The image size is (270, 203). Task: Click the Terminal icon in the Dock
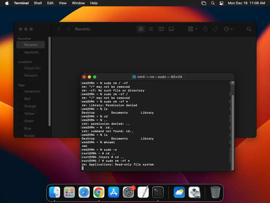tap(158, 192)
